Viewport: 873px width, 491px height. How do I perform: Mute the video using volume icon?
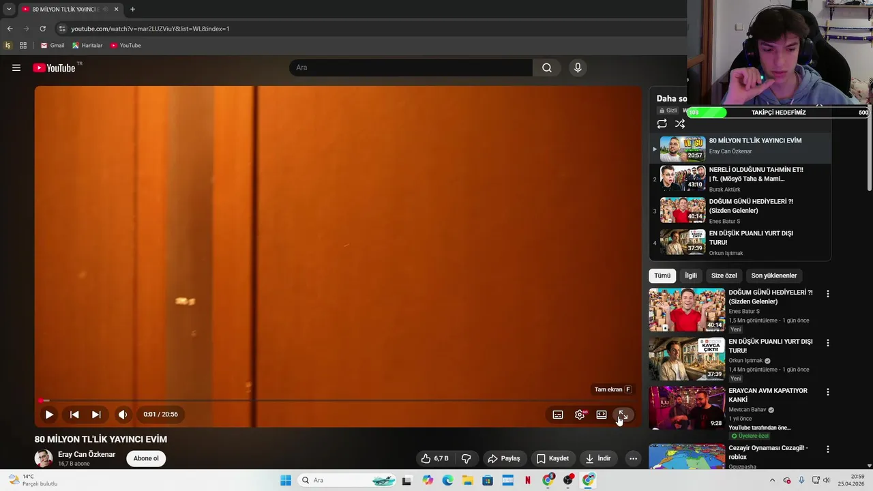click(x=123, y=414)
